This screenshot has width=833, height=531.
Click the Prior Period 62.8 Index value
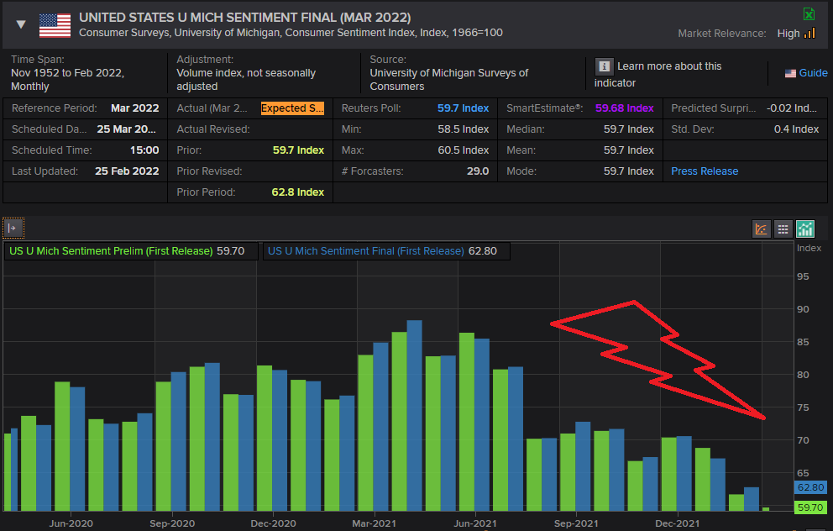(297, 192)
